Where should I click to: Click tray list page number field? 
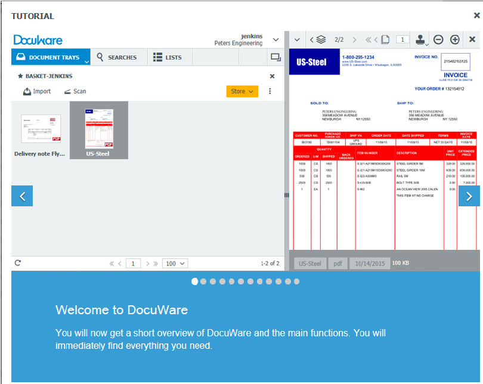pos(133,264)
